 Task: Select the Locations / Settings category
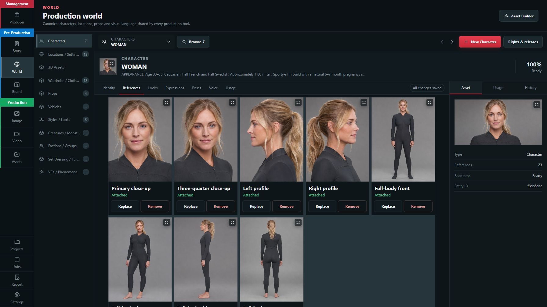pos(64,55)
